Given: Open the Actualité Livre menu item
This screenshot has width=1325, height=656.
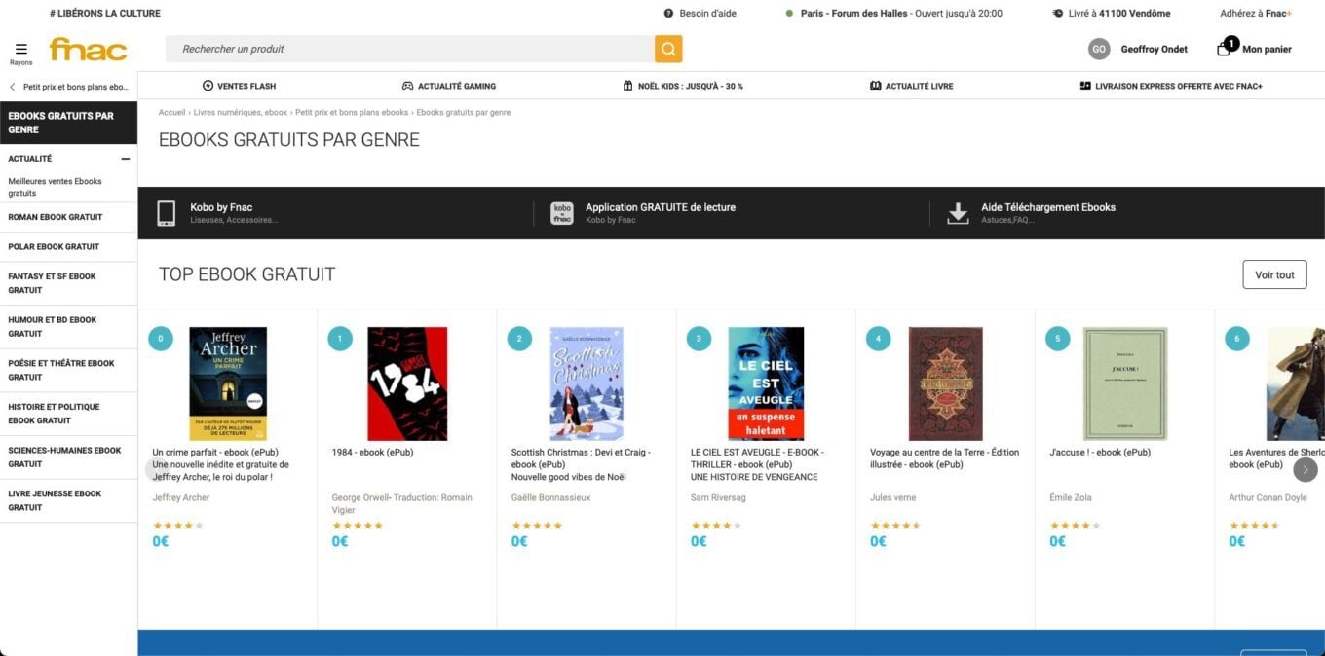Looking at the screenshot, I should (x=911, y=86).
